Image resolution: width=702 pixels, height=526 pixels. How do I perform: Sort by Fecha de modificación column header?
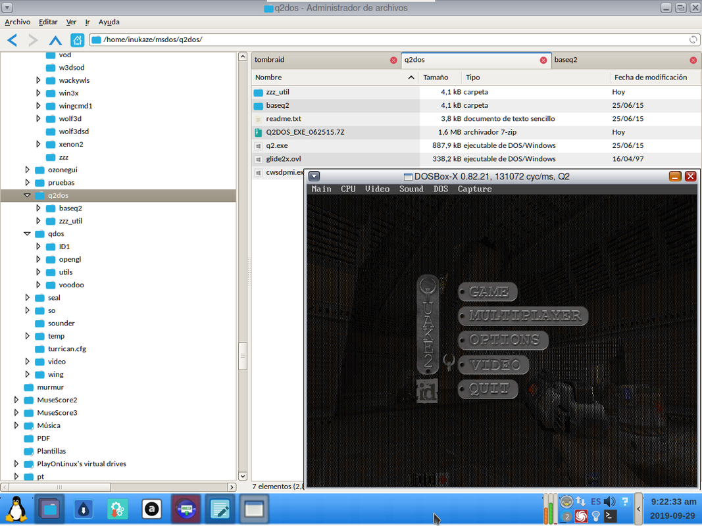(x=655, y=78)
